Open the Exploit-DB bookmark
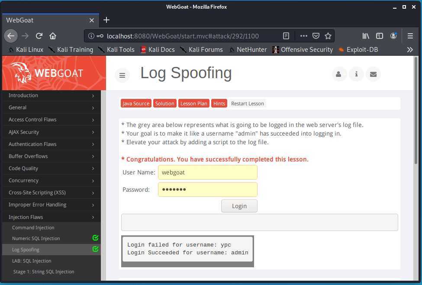 pyautogui.click(x=358, y=50)
